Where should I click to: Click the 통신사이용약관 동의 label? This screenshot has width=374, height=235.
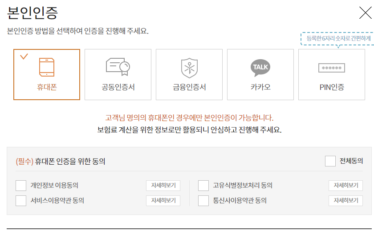[x=240, y=201]
